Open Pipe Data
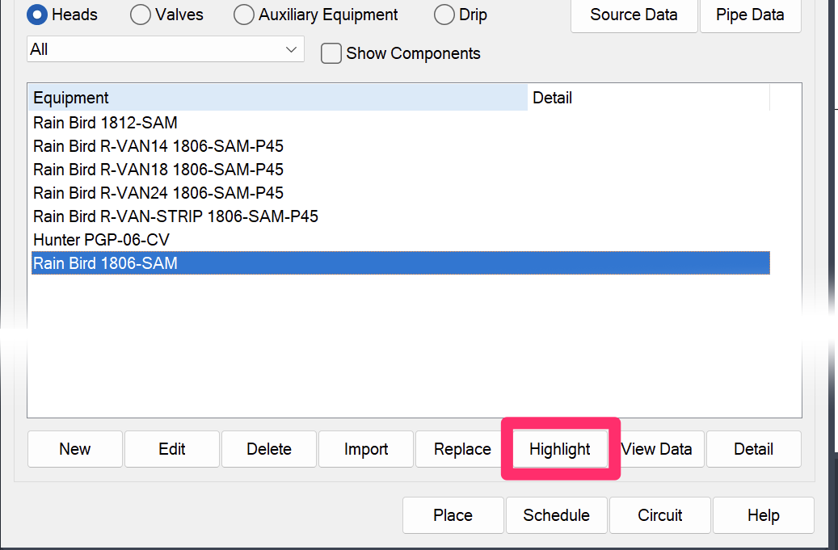This screenshot has height=550, width=838. 751,15
